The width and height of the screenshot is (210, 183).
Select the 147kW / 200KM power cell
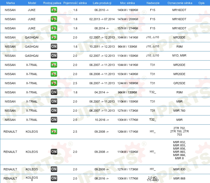click(128, 19)
